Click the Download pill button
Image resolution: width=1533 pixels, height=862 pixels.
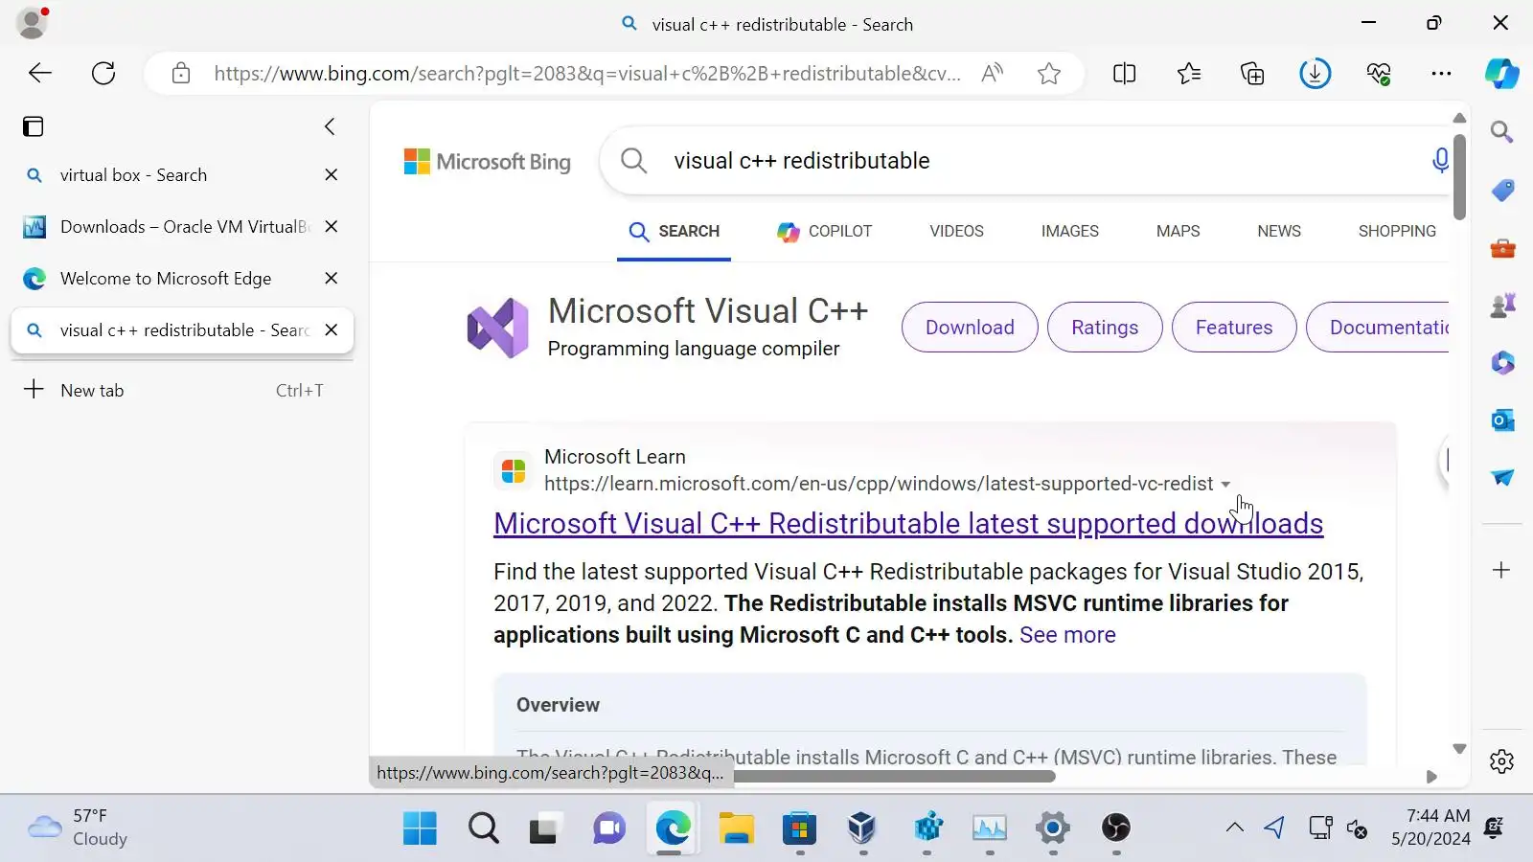tap(970, 328)
